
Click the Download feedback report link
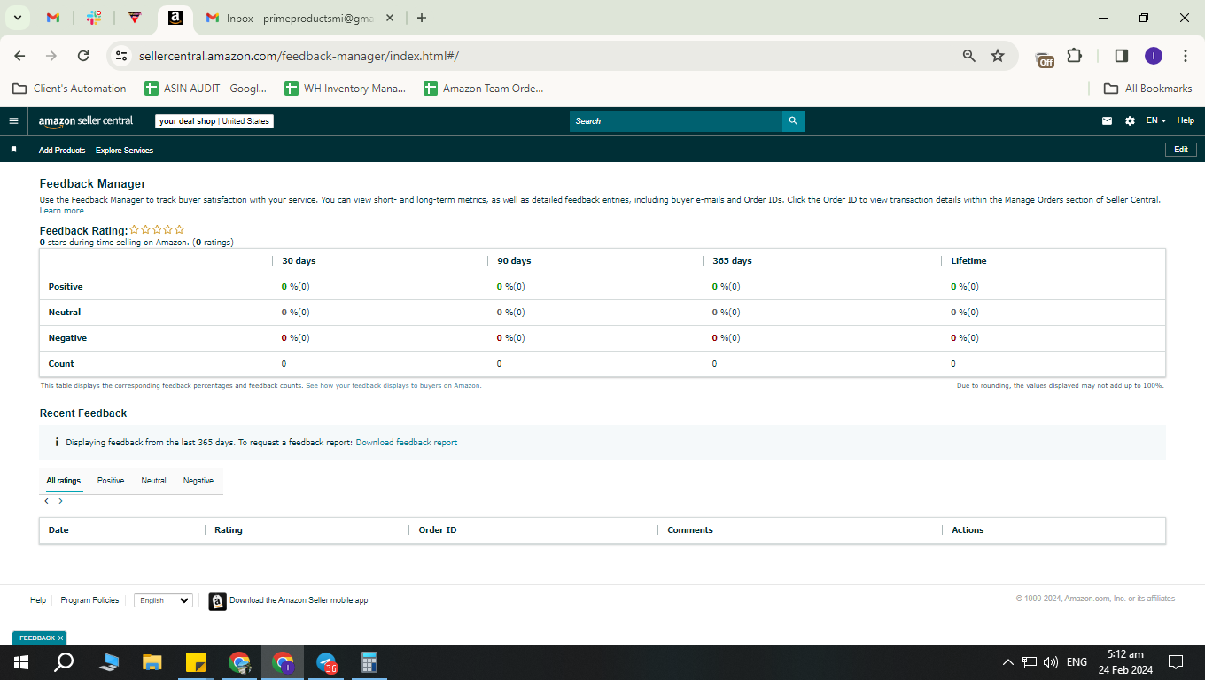click(407, 443)
